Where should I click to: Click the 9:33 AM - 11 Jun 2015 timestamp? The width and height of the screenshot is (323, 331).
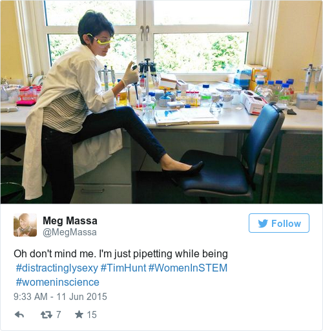(x=60, y=297)
